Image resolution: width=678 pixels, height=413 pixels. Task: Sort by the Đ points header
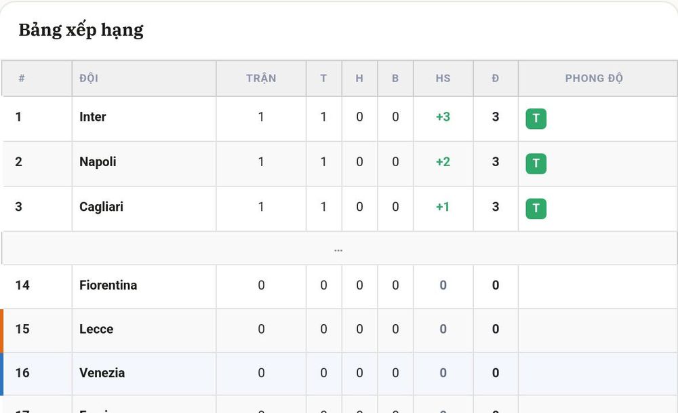click(x=496, y=78)
